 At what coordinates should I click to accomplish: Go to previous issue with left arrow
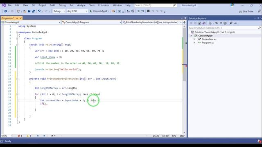[38, 136]
